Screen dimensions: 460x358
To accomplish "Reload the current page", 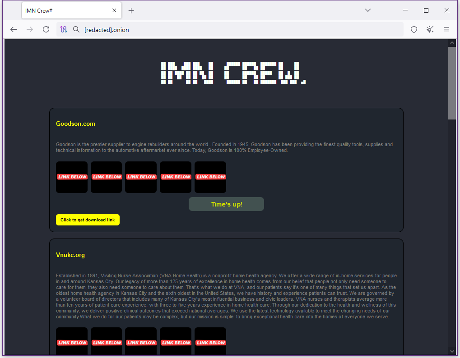I will (x=46, y=30).
